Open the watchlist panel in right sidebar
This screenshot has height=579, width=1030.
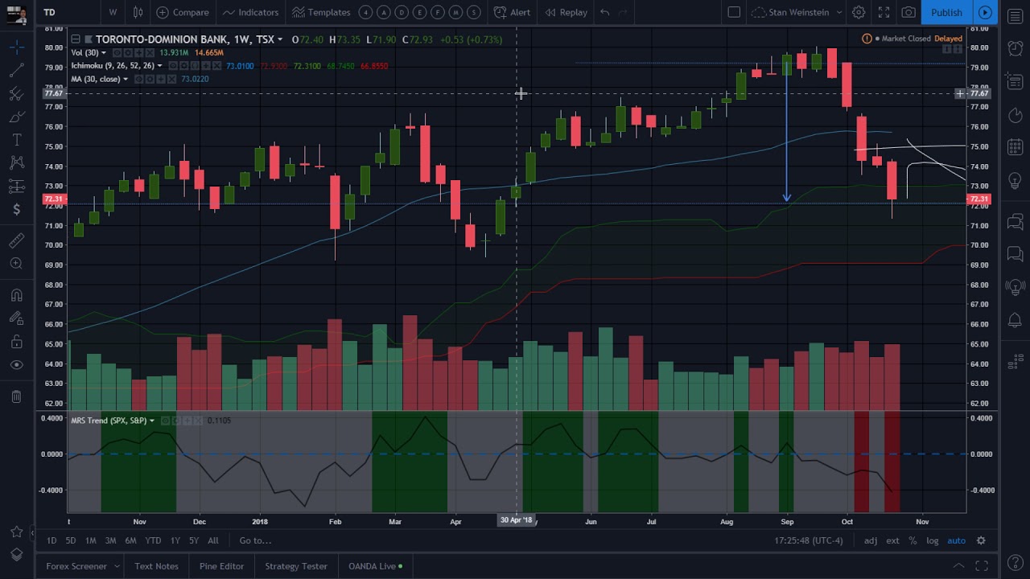click(1015, 16)
